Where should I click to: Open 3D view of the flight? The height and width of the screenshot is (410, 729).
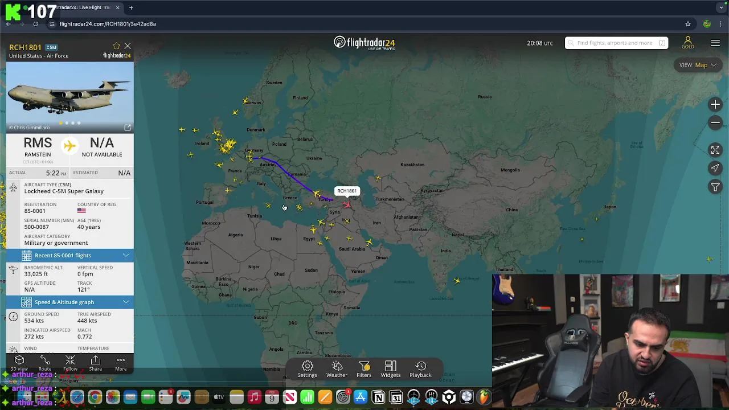(x=19, y=363)
